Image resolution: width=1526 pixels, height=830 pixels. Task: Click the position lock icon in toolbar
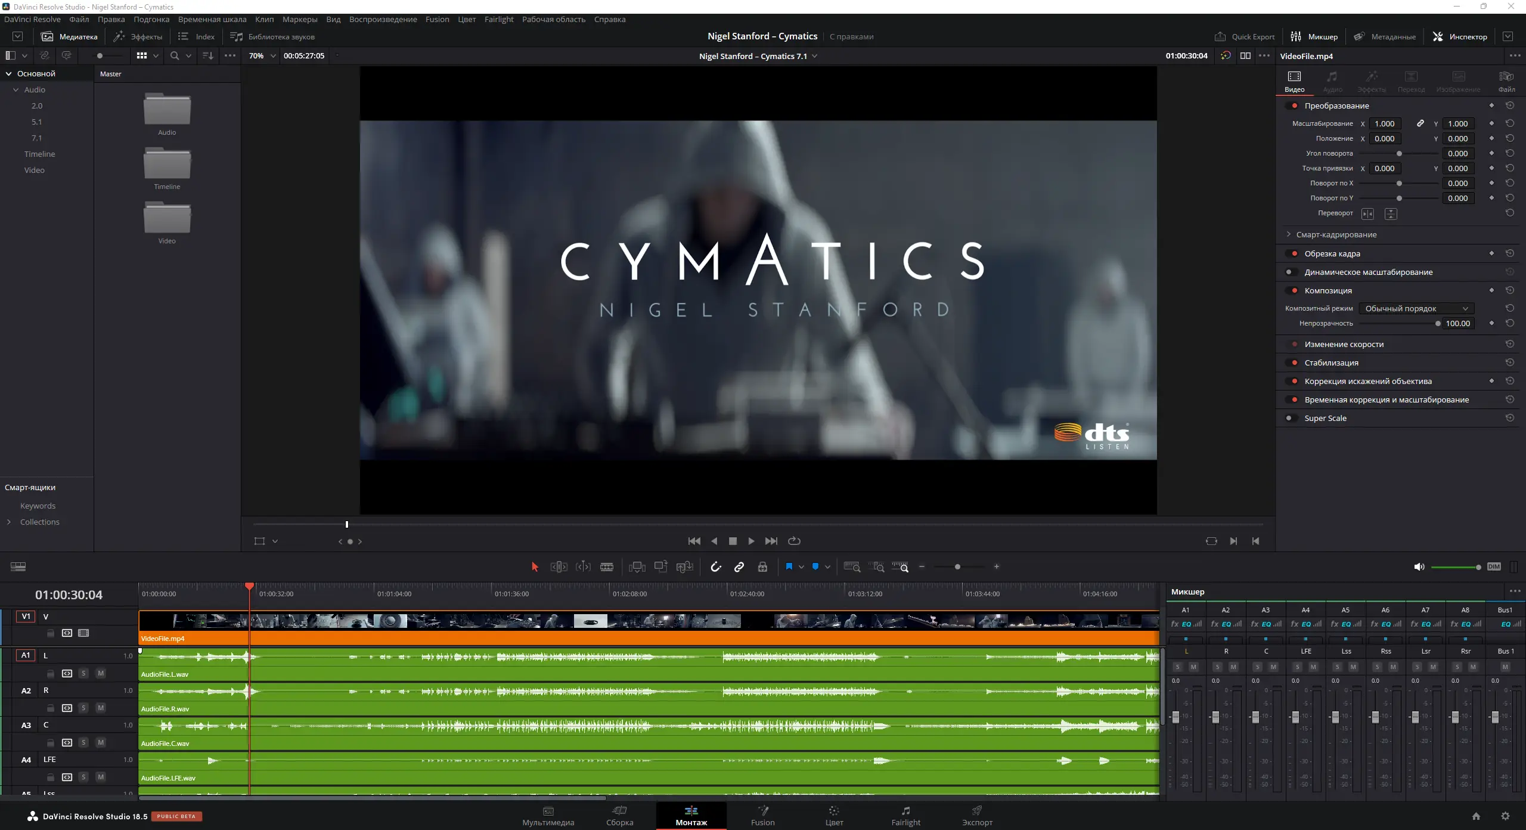pyautogui.click(x=763, y=566)
